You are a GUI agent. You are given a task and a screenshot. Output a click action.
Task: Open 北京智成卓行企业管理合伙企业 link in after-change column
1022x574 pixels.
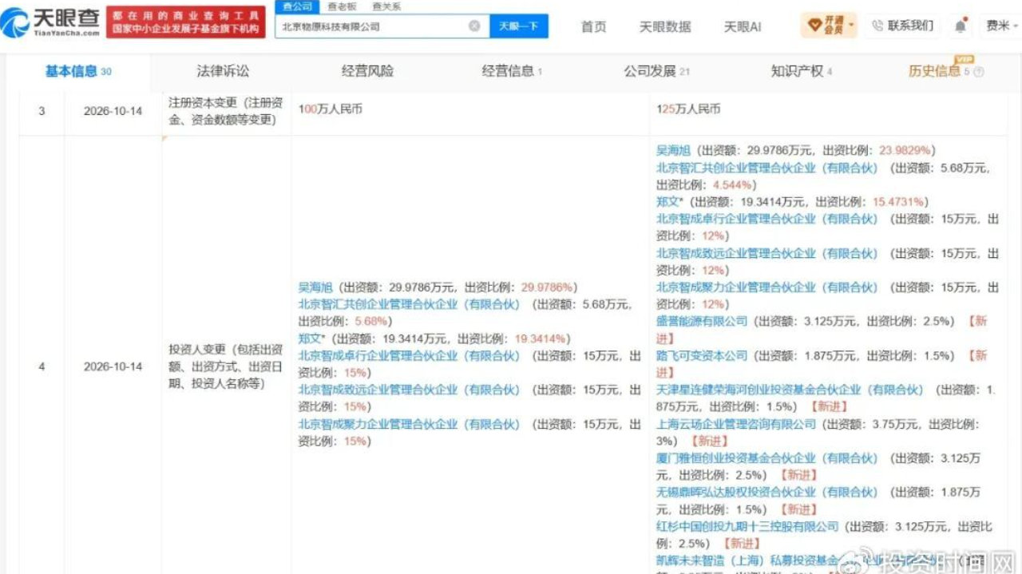click(766, 219)
